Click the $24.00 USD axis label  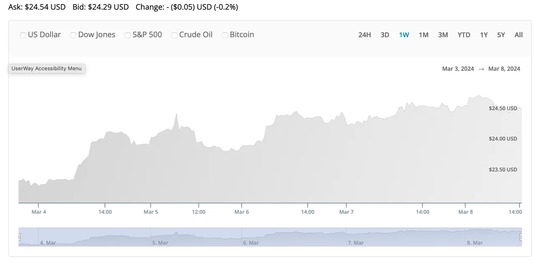503,139
